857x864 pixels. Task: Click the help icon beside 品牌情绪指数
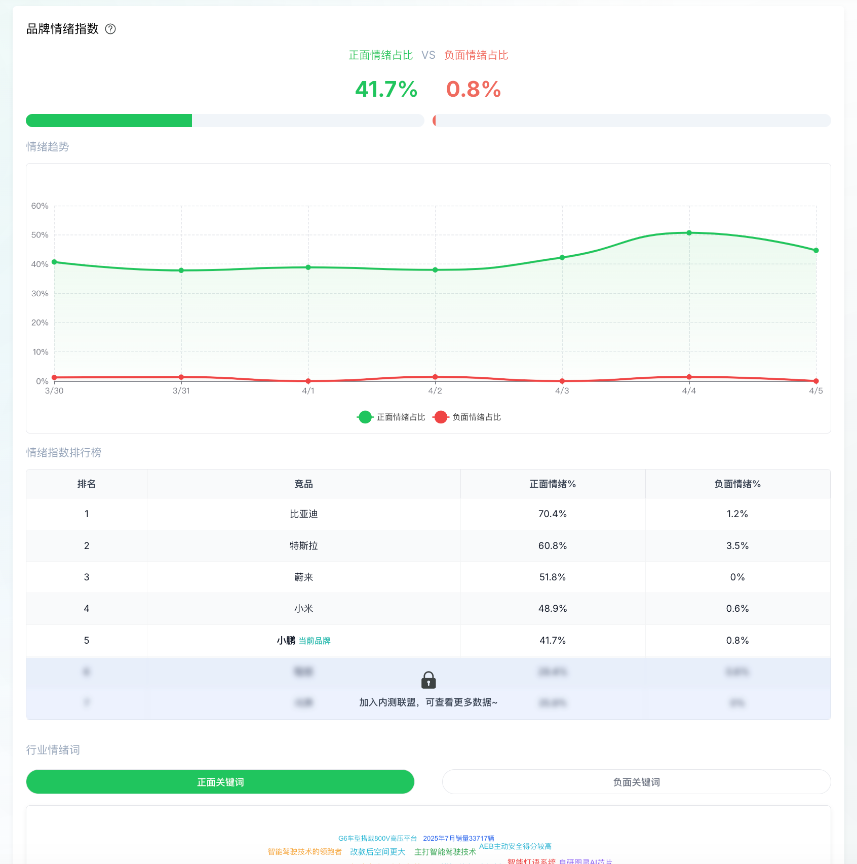click(110, 29)
